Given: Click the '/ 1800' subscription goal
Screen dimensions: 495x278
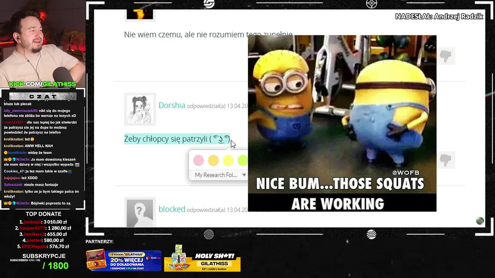Looking at the screenshot, I should tap(55, 266).
